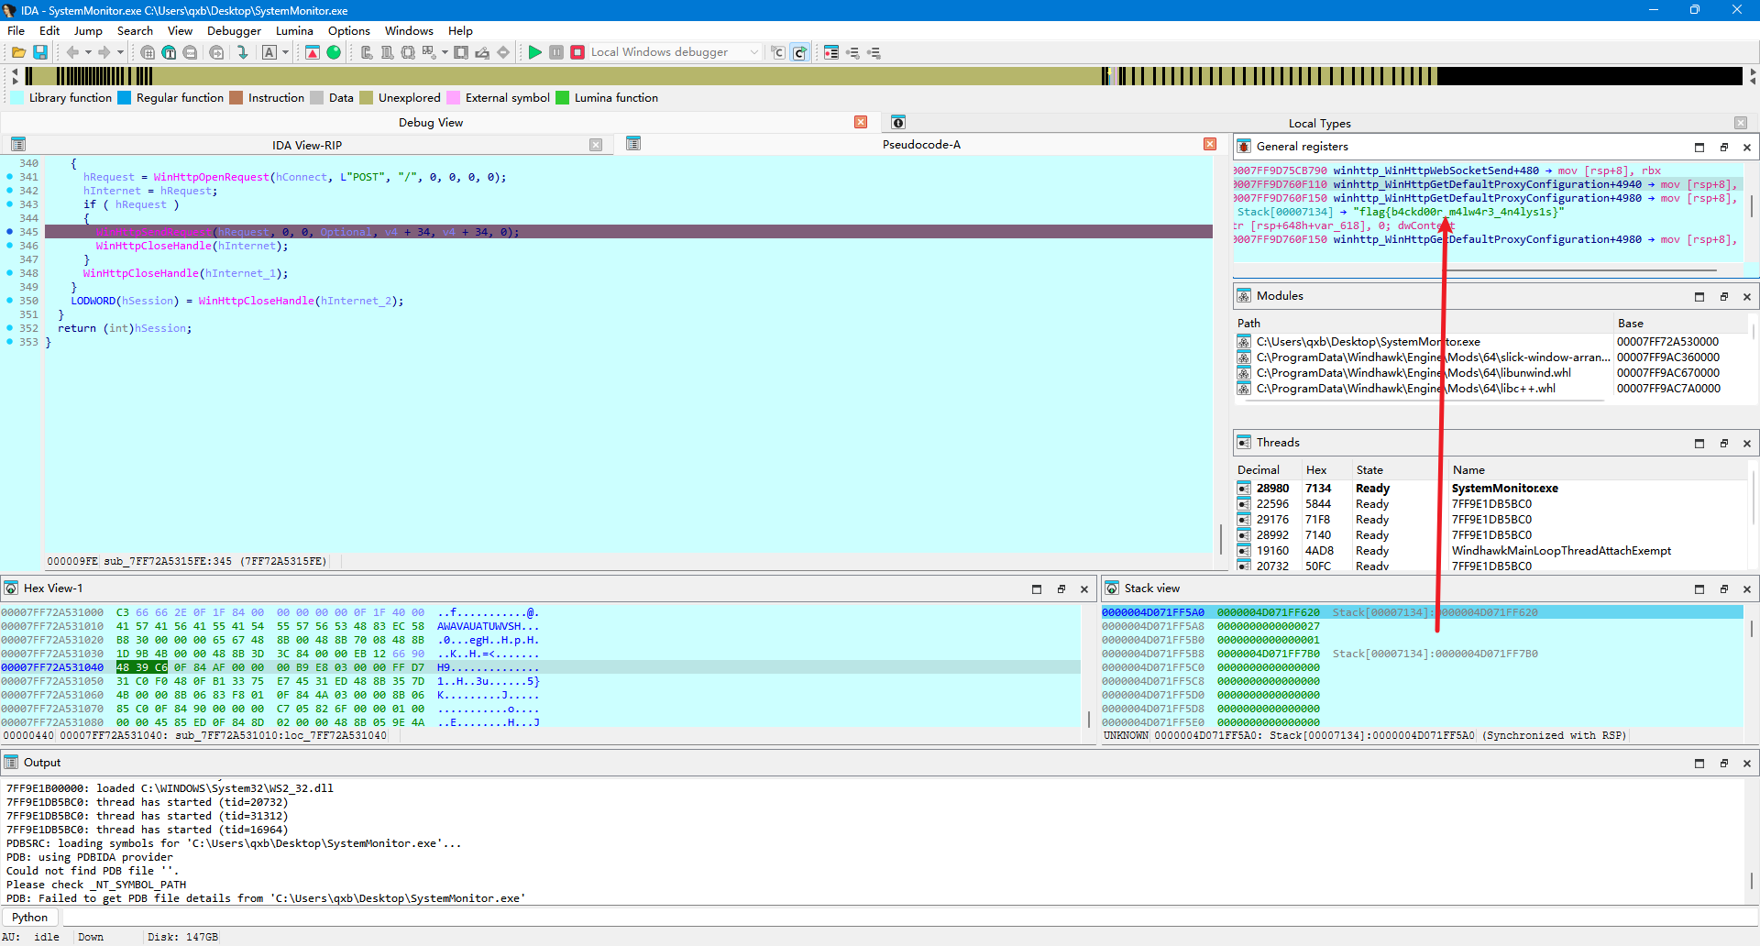The width and height of the screenshot is (1760, 946).
Task: Click the Regular function blue color swatch
Action: pyautogui.click(x=125, y=98)
